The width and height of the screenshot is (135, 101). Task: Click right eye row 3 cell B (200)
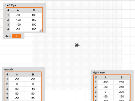[121, 92]
